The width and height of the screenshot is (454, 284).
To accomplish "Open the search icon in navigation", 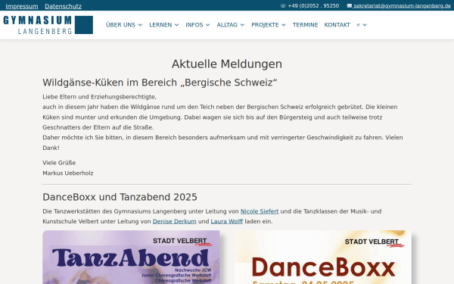I will [358, 25].
